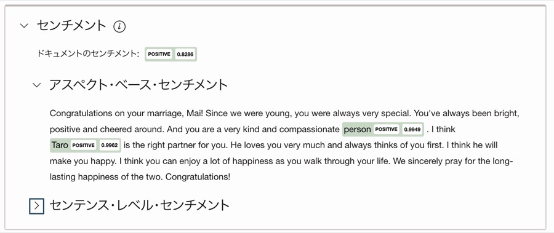Click the センテンス・レベル・センチメント heading text
This screenshot has width=554, height=233.
click(x=140, y=205)
